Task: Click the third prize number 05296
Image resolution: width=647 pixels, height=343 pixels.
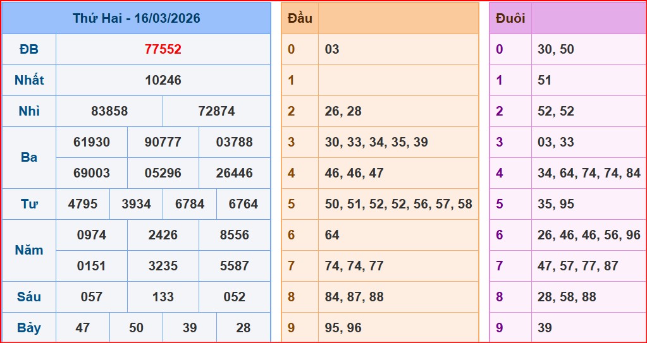Action: pyautogui.click(x=163, y=172)
